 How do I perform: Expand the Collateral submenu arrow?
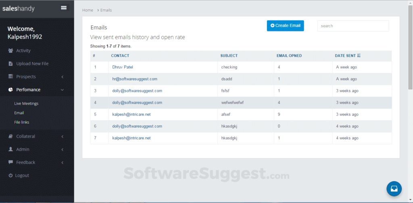[x=63, y=137]
